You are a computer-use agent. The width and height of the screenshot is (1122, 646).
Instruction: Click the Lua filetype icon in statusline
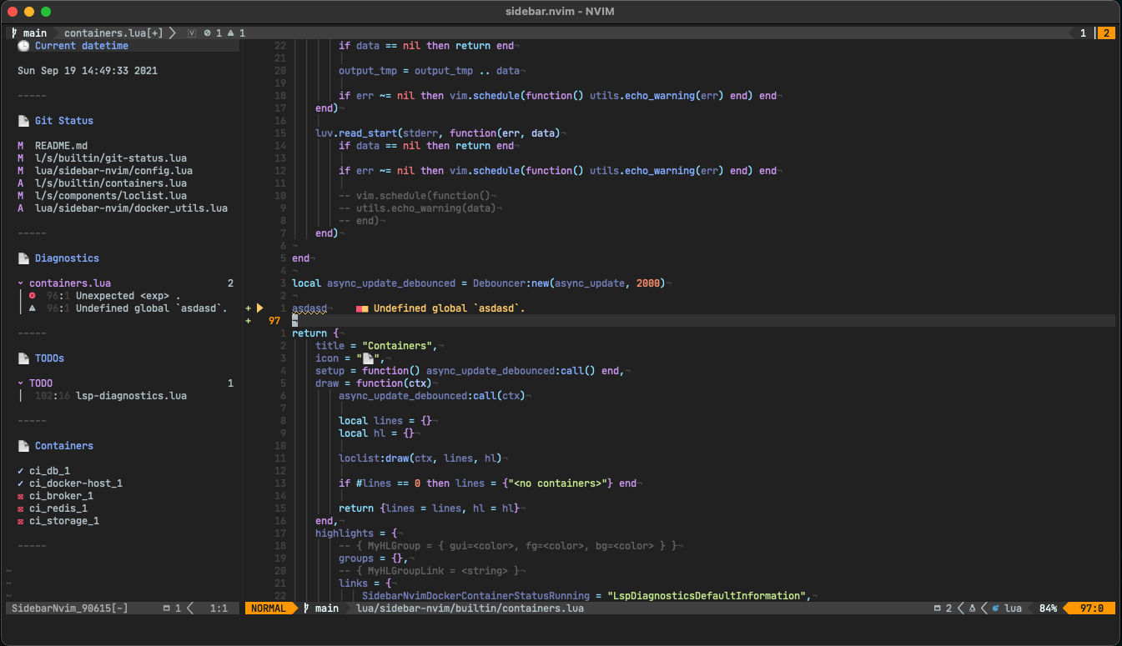coord(996,608)
